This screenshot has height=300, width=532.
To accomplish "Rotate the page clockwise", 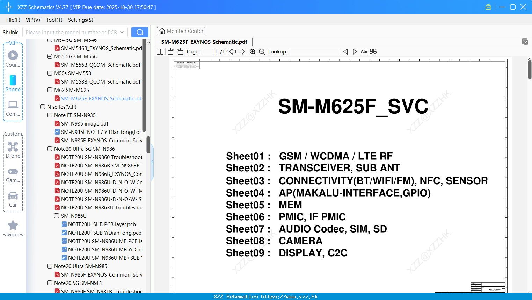I will pos(180,52).
